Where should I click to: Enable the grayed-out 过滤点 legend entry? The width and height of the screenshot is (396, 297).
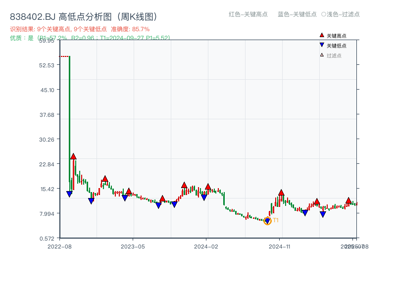332,55
